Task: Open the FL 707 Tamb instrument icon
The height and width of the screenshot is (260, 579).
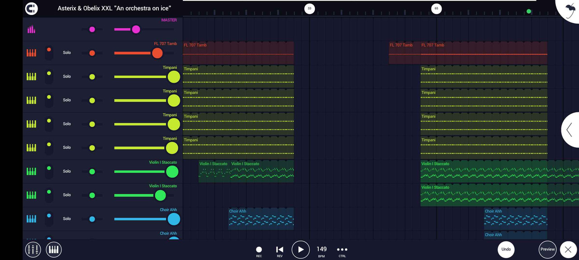Action: click(x=31, y=53)
